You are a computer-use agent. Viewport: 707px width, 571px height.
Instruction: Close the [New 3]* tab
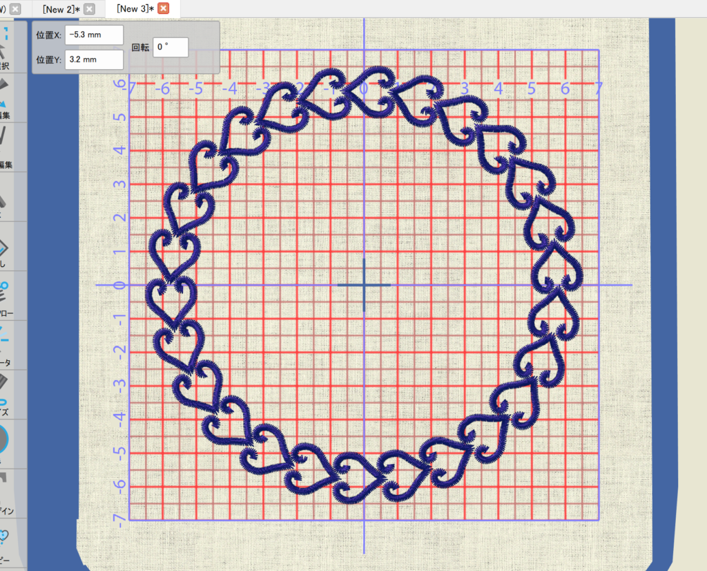(x=163, y=9)
